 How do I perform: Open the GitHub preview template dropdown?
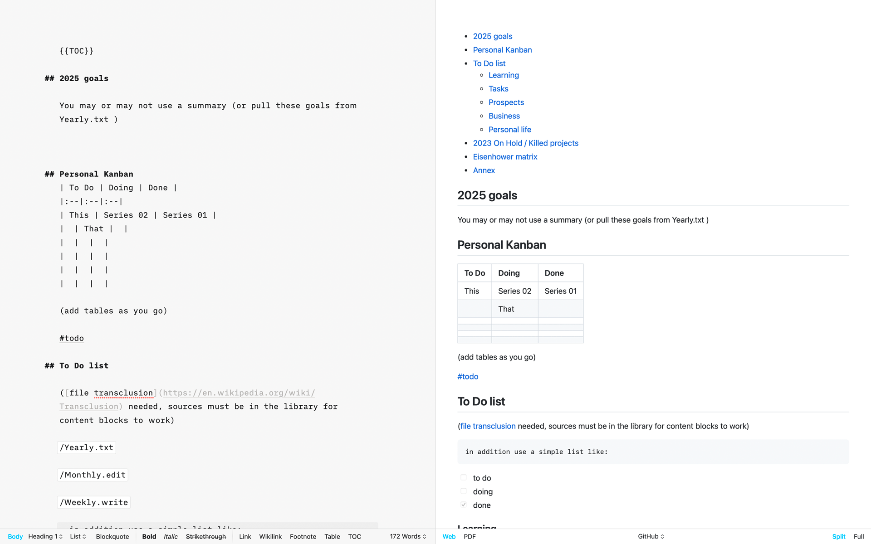click(x=650, y=536)
